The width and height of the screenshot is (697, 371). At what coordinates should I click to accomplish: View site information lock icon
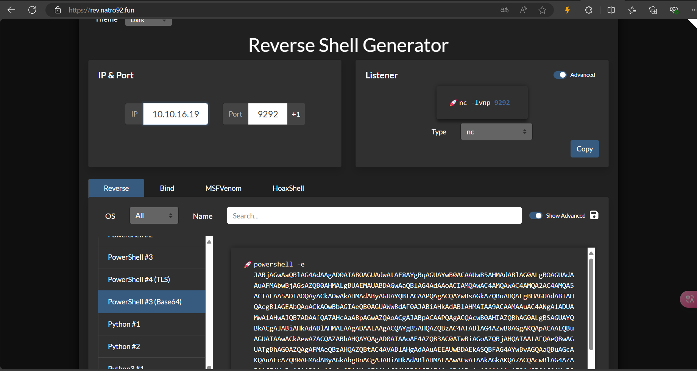pyautogui.click(x=58, y=10)
